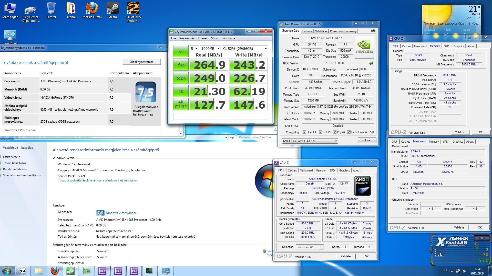
Task: Switch to the Sensors tab in GPU-Z
Action: pyautogui.click(x=307, y=31)
